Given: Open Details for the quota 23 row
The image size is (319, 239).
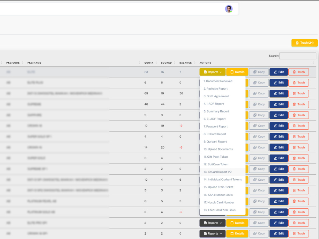Looking at the screenshot, I should tap(237, 72).
